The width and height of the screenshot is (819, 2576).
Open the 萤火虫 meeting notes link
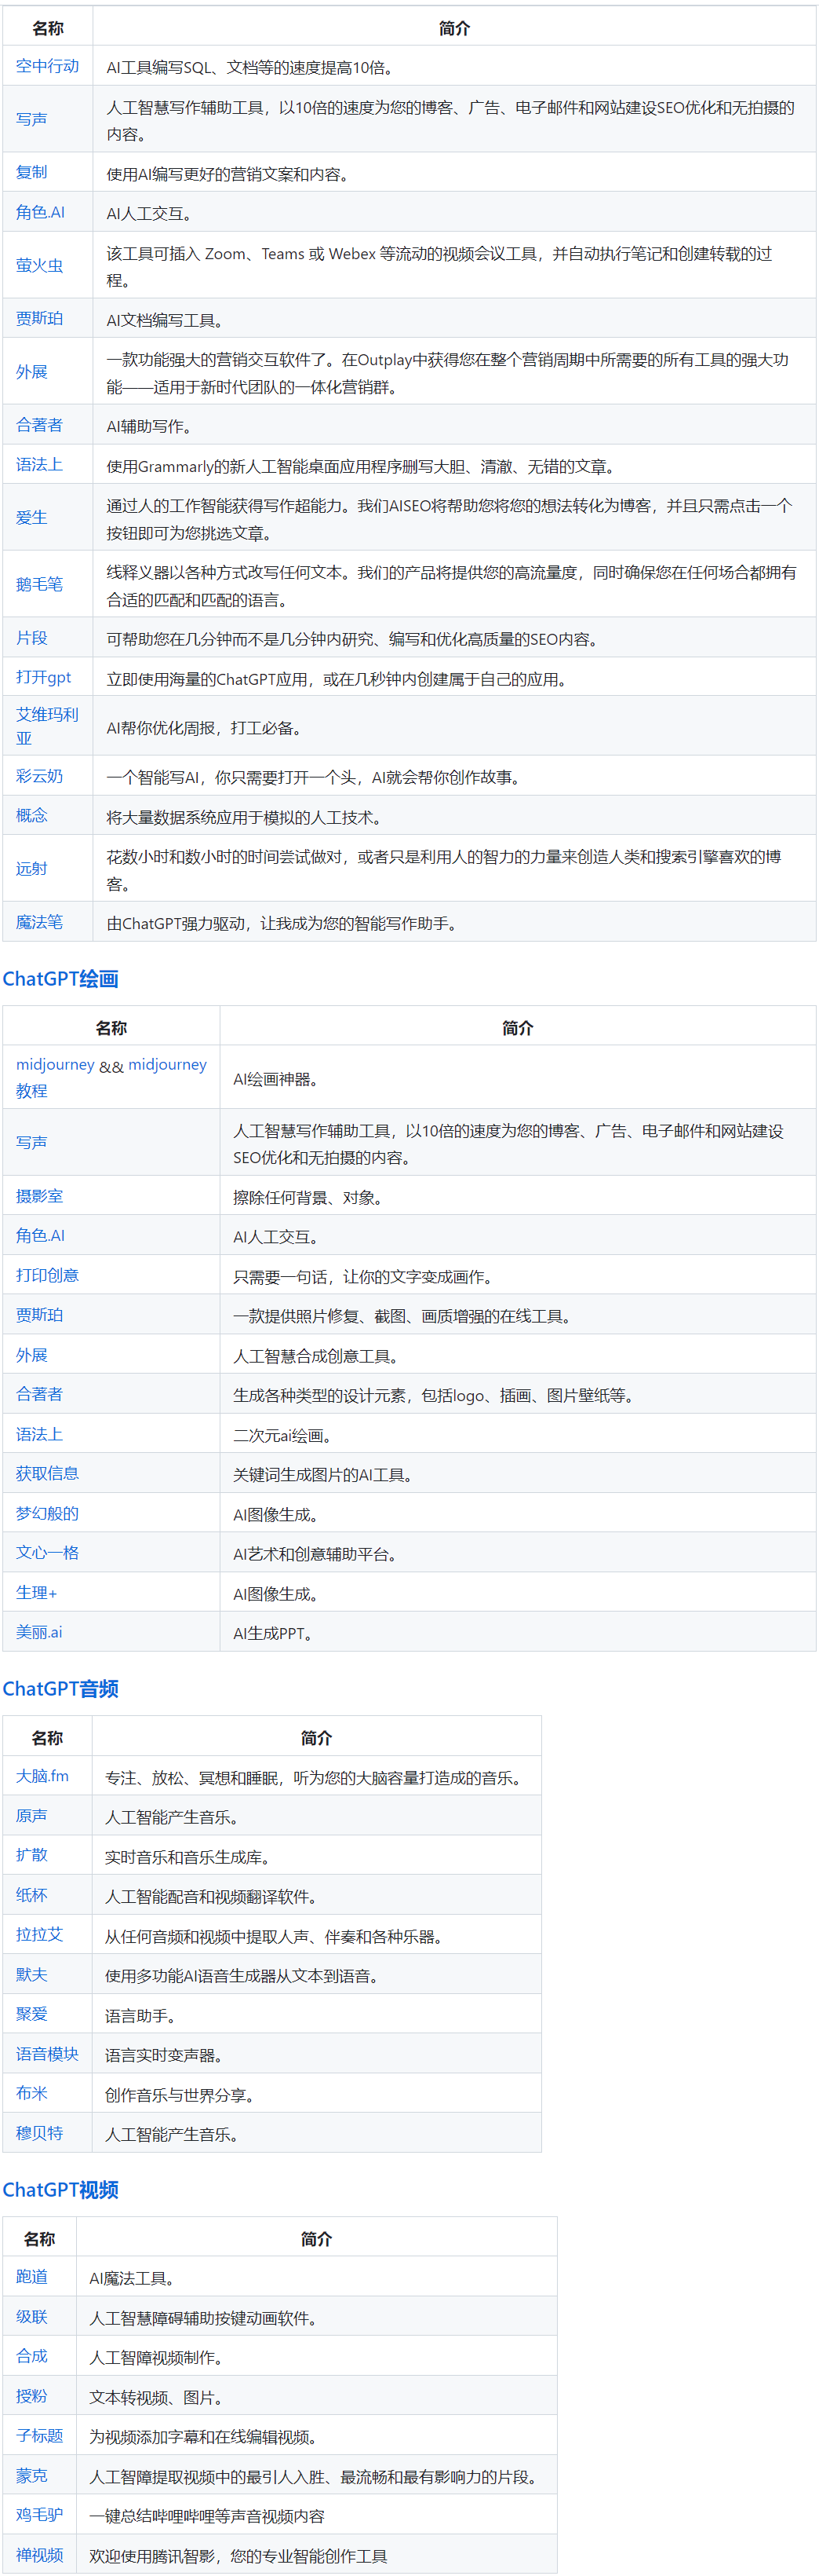[x=39, y=265]
